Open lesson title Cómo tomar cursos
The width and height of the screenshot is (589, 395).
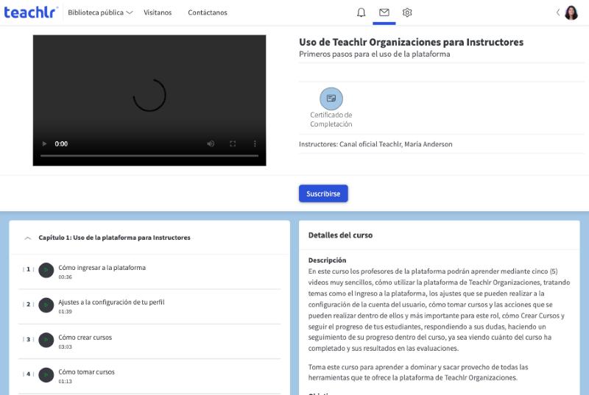86,371
